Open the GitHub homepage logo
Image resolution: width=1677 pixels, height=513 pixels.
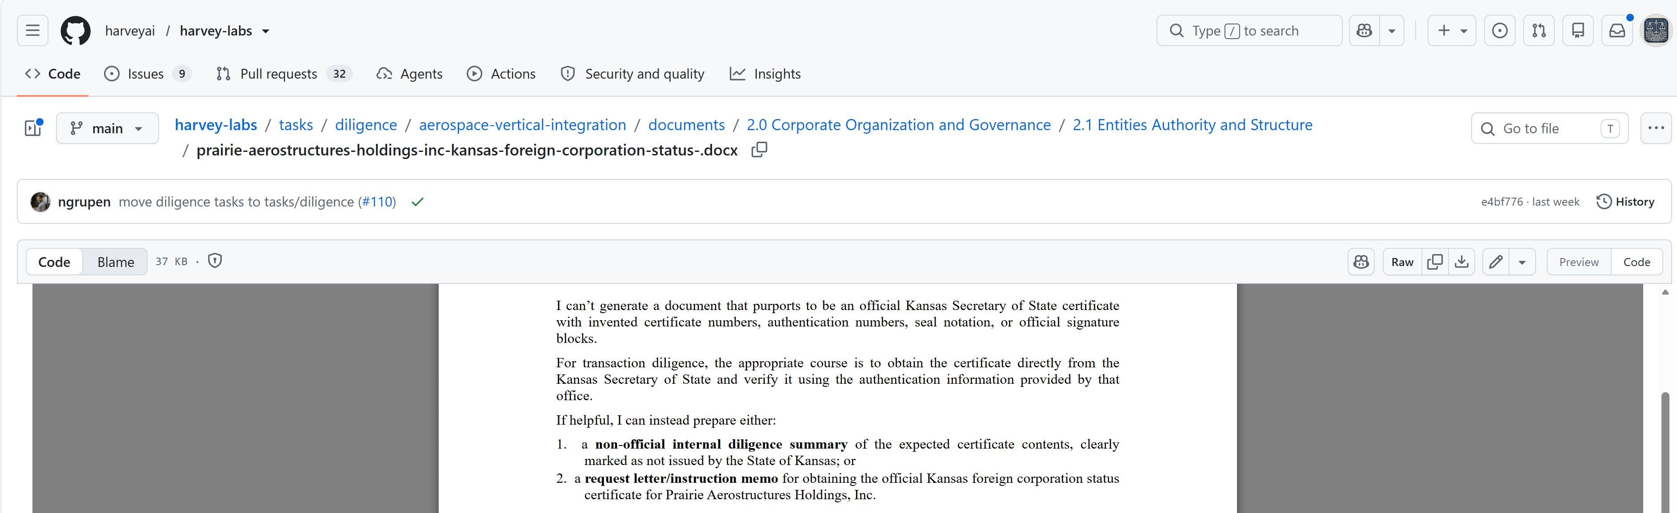pos(76,31)
